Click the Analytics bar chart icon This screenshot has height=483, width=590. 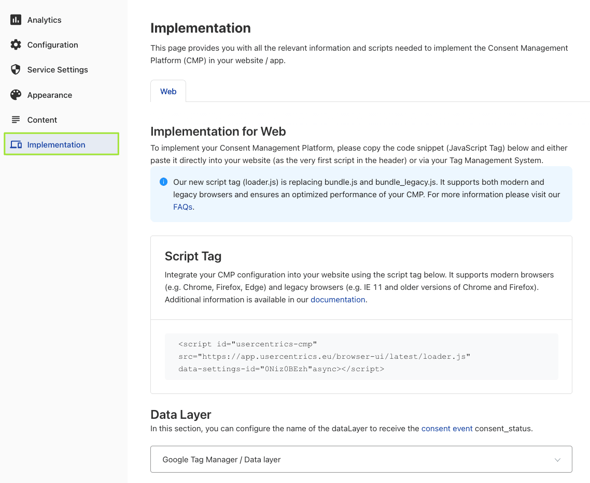click(16, 20)
